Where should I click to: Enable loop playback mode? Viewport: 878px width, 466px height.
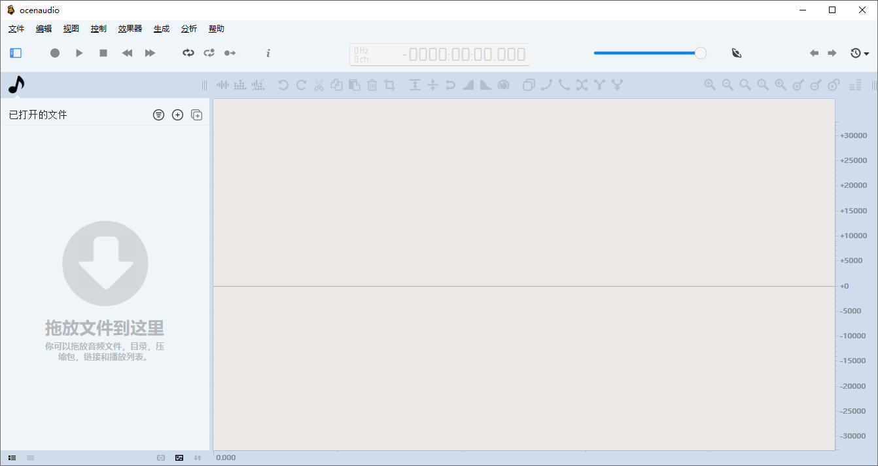coord(188,53)
